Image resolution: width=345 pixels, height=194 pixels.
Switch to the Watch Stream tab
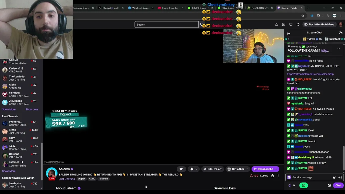(x=140, y=8)
